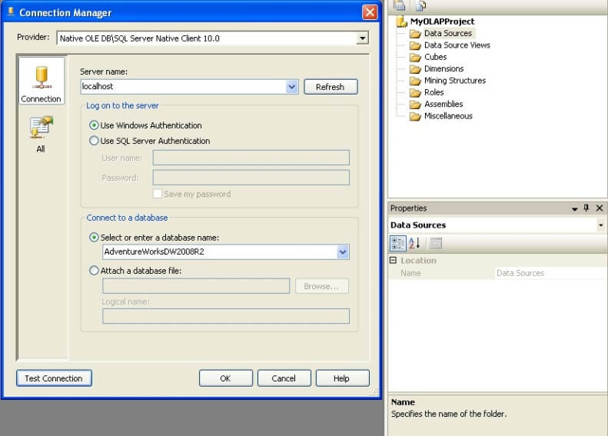Click the Test Connection button
Image resolution: width=608 pixels, height=436 pixels.
tap(54, 378)
